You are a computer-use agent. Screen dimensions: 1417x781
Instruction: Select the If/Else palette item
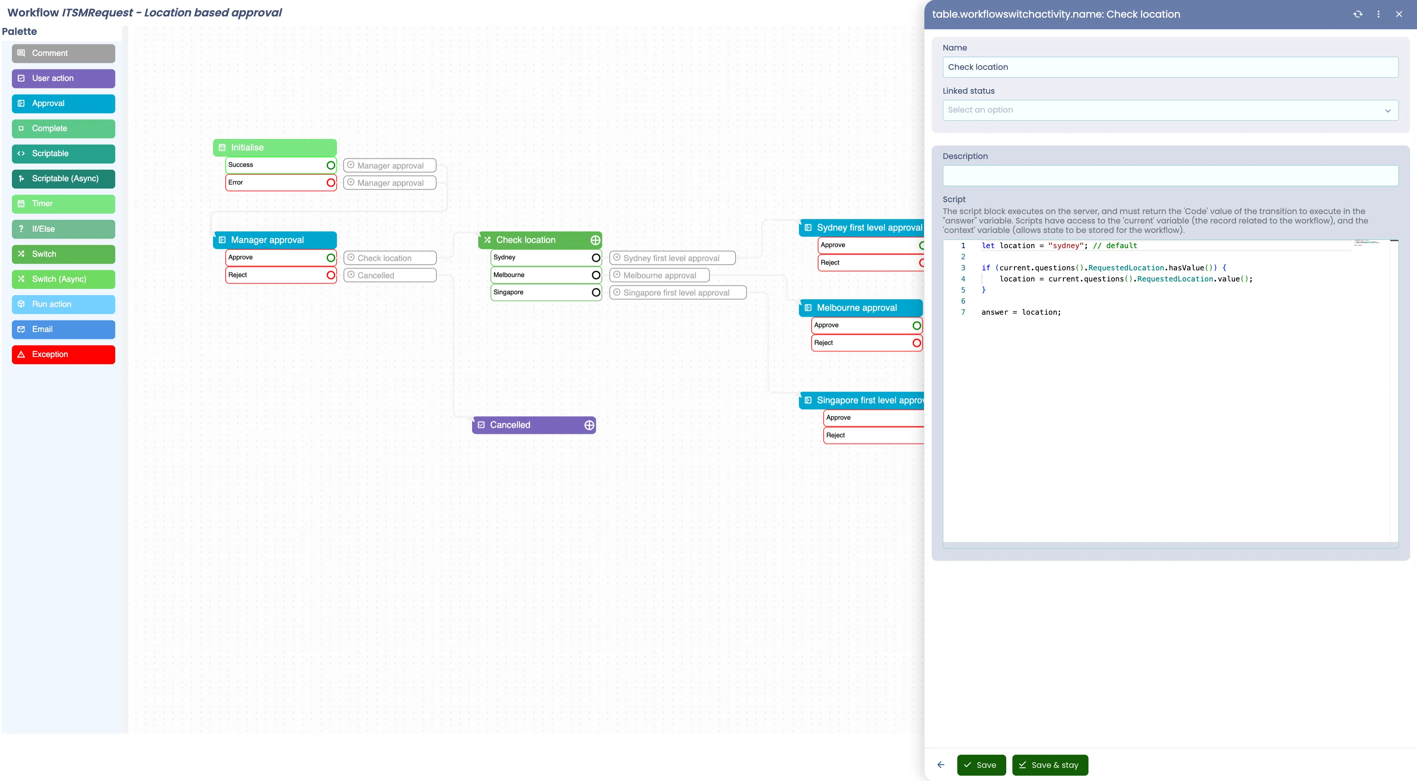pos(63,229)
